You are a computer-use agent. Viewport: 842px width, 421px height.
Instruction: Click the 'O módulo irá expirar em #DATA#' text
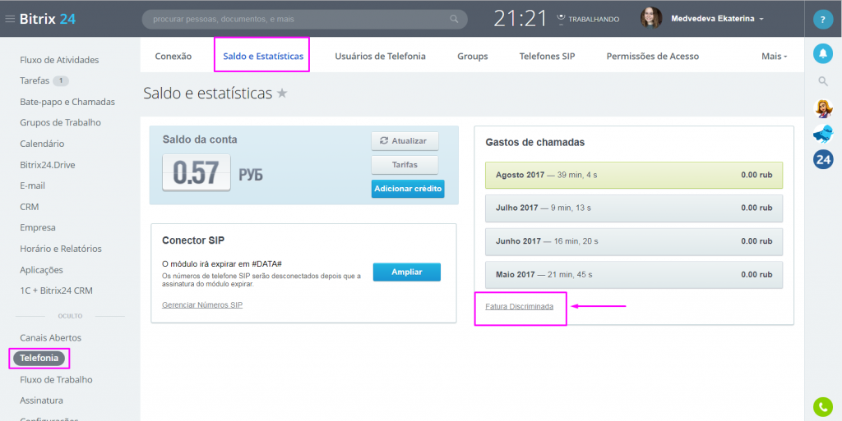(x=222, y=264)
